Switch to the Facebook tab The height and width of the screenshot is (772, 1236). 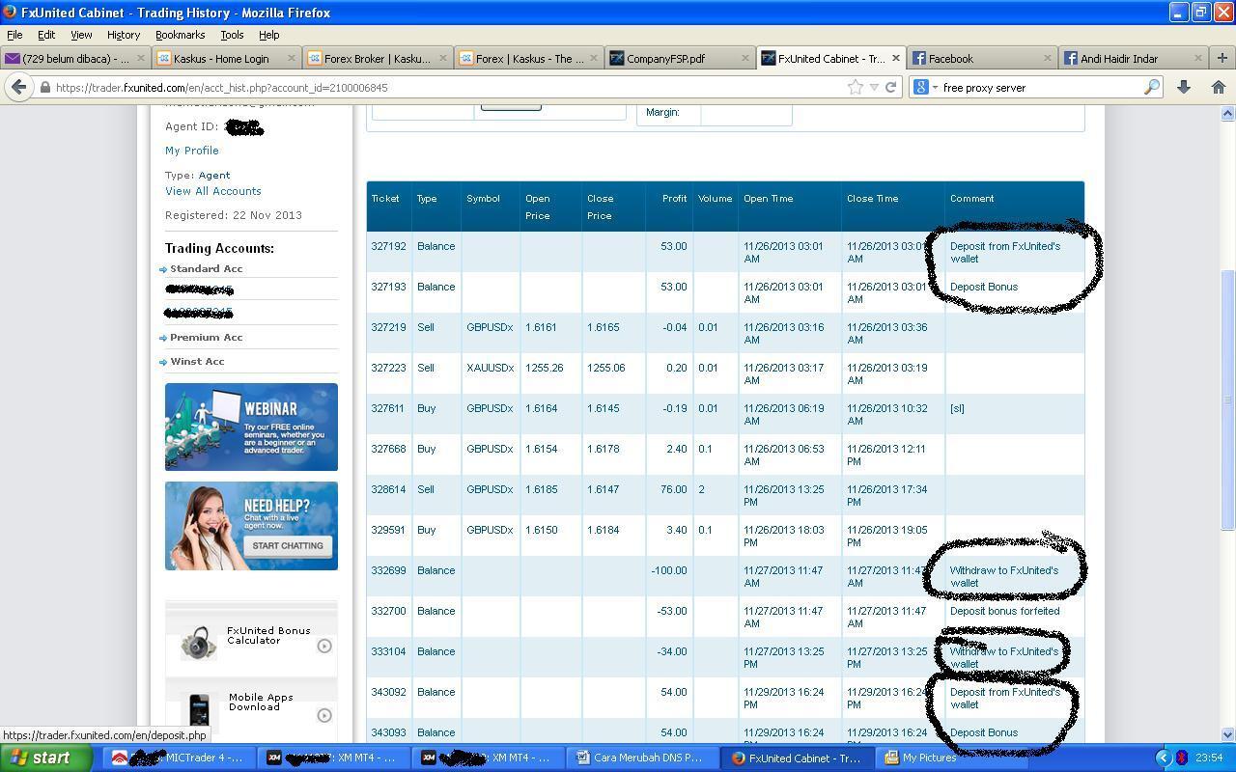(x=981, y=58)
